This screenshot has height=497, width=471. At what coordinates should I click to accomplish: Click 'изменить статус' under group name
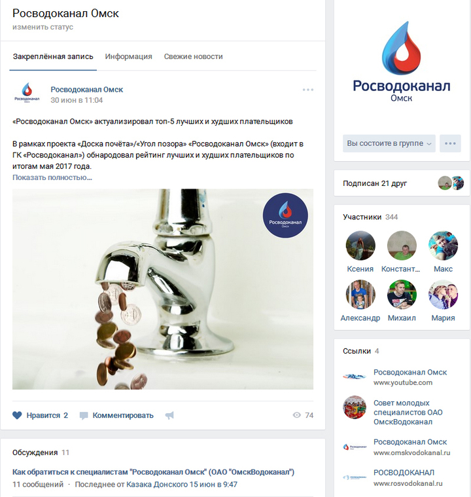(43, 27)
